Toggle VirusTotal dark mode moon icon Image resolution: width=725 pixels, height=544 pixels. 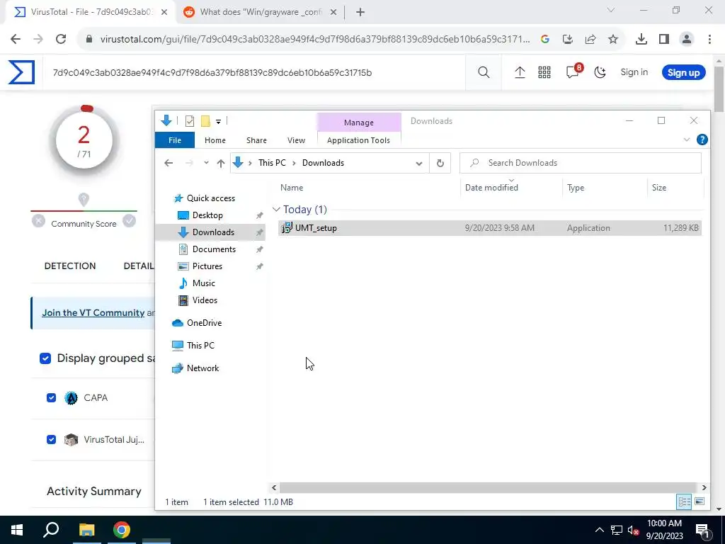600,72
